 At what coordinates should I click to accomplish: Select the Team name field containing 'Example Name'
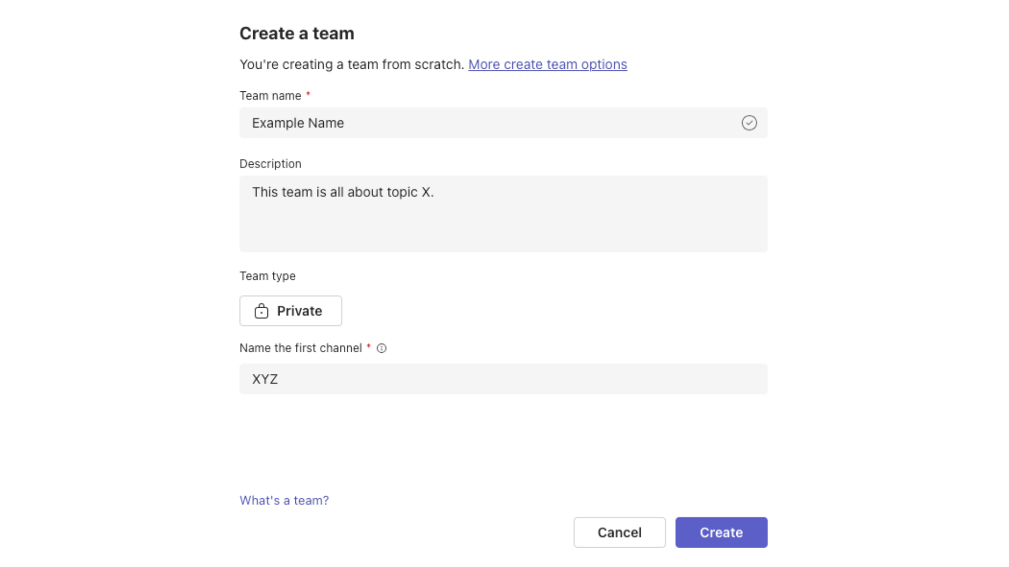[x=503, y=122]
